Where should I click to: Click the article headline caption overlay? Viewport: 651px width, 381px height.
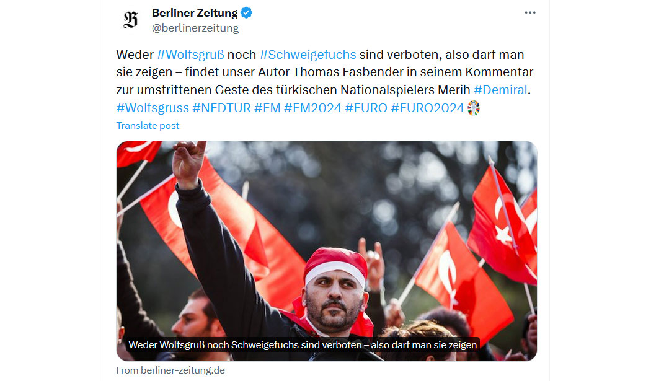click(303, 345)
